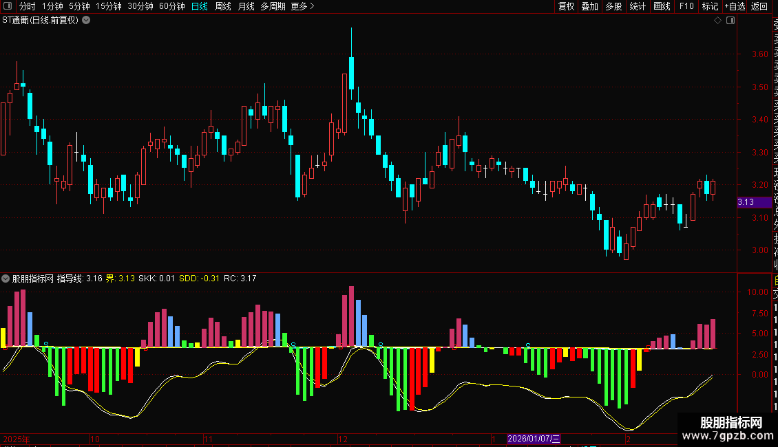The height and width of the screenshot is (447, 778).
Task: Click the ST通葡(日线.前复权) chart title
Action: [40, 21]
